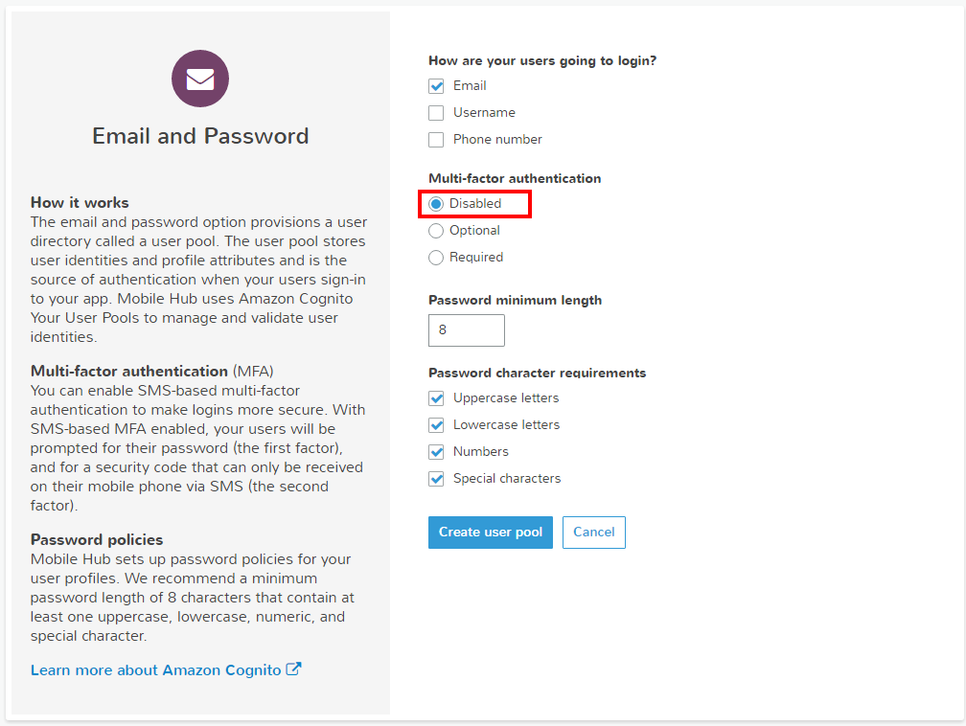Uncheck the Numbers requirement checkbox
The height and width of the screenshot is (726, 966).
click(x=436, y=452)
